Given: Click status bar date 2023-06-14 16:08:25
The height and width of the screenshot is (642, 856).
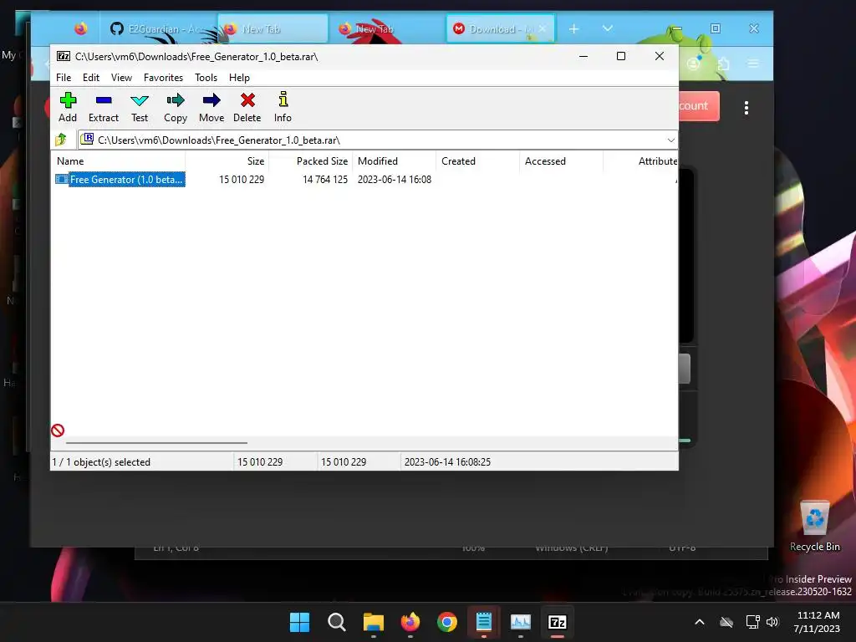Looking at the screenshot, I should coord(447,461).
